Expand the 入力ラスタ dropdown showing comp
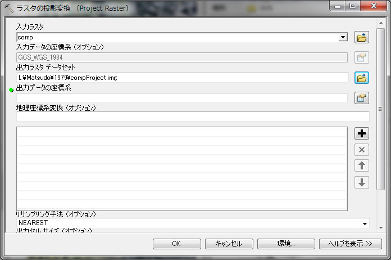This screenshot has width=391, height=260. tap(343, 37)
